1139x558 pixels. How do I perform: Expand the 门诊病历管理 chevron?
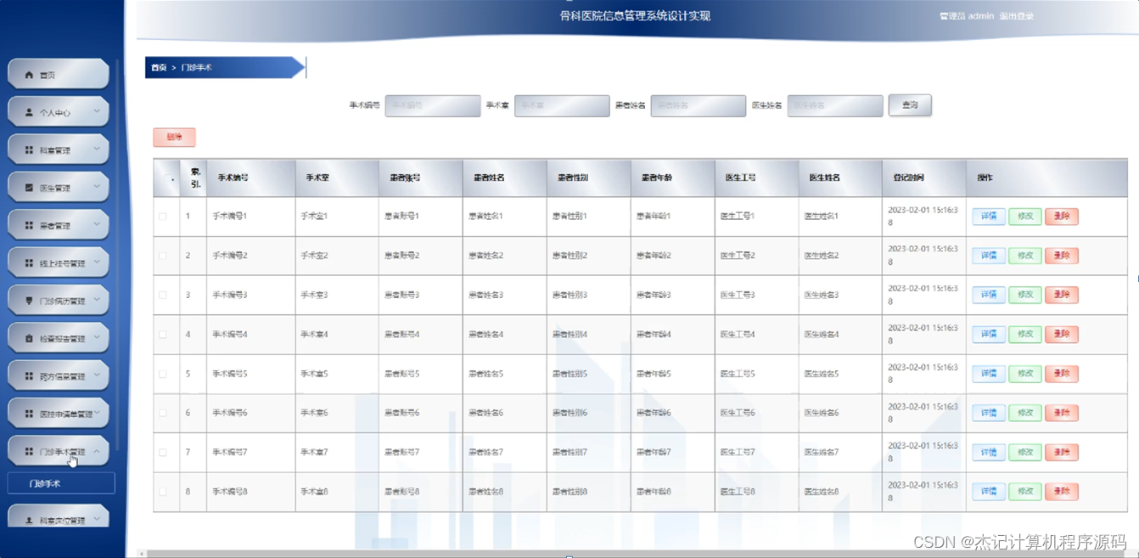[x=97, y=300]
